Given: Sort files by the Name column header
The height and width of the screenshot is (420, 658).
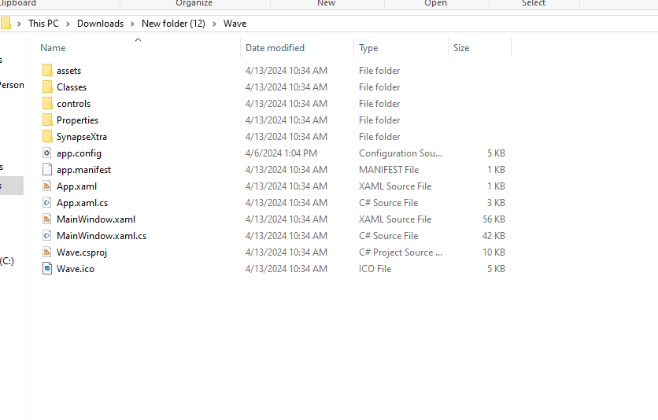Looking at the screenshot, I should point(53,48).
